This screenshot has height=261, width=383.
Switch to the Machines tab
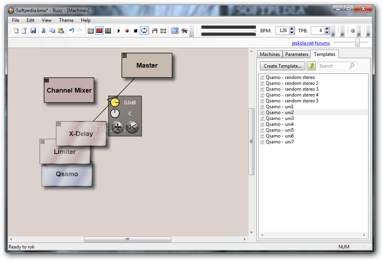point(270,54)
